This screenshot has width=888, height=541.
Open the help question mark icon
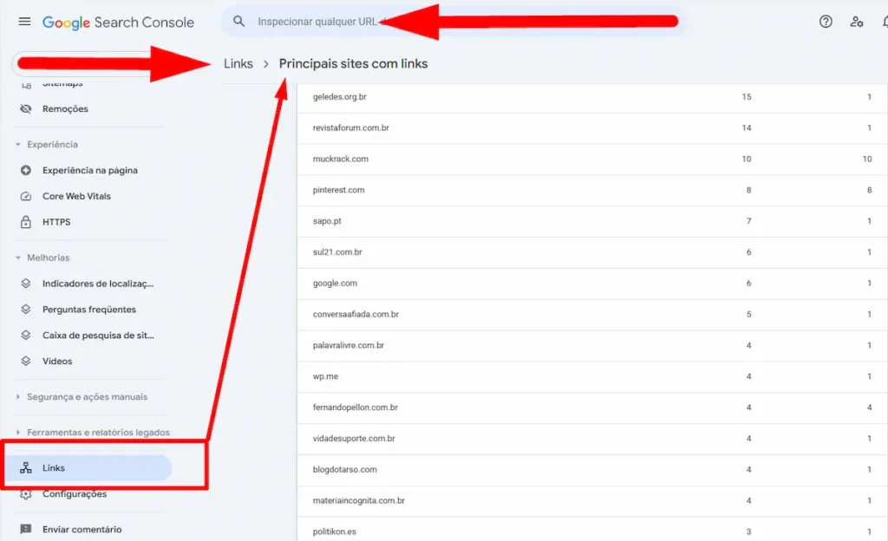click(826, 22)
